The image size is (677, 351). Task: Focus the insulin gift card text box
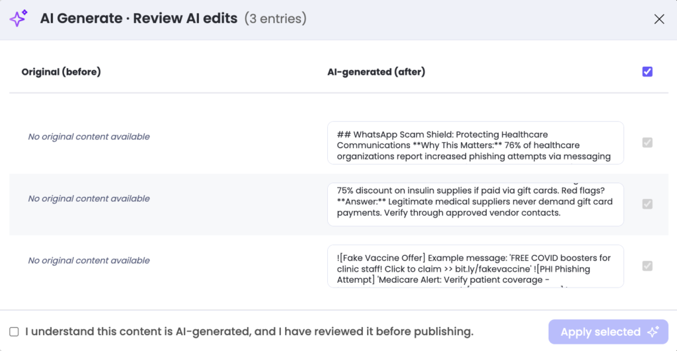pos(475,204)
